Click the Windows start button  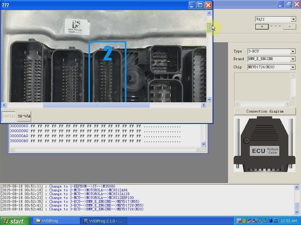click(x=15, y=221)
